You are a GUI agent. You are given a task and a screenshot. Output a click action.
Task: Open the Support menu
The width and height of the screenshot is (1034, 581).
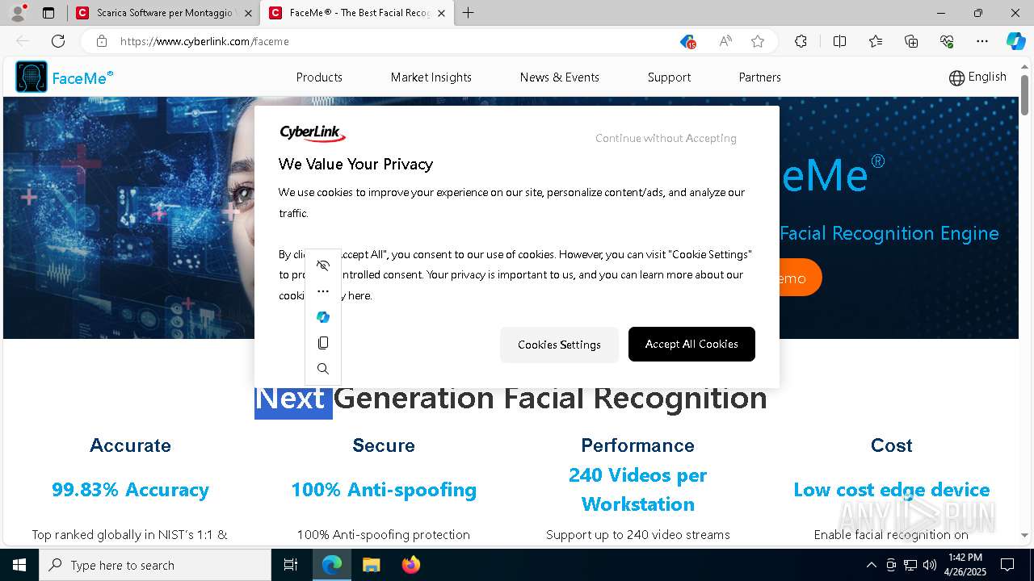(669, 77)
